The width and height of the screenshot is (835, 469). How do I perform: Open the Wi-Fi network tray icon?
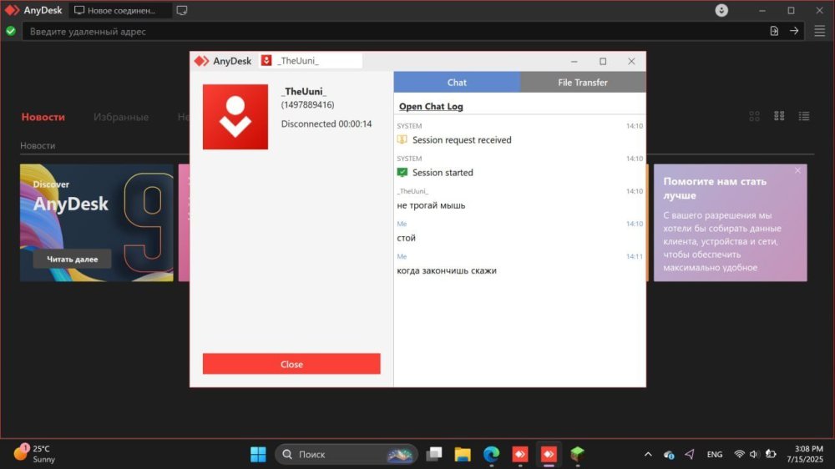click(739, 454)
